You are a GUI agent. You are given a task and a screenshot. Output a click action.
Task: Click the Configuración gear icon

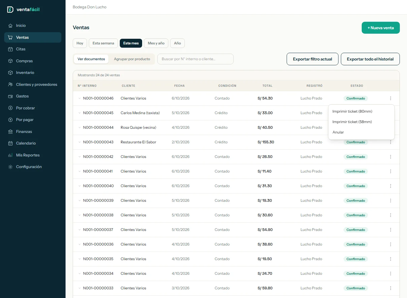10,167
